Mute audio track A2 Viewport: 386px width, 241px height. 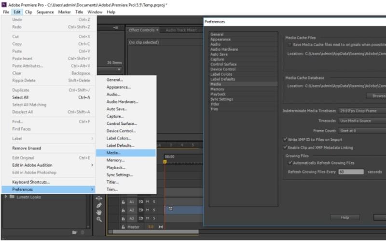[148, 210]
